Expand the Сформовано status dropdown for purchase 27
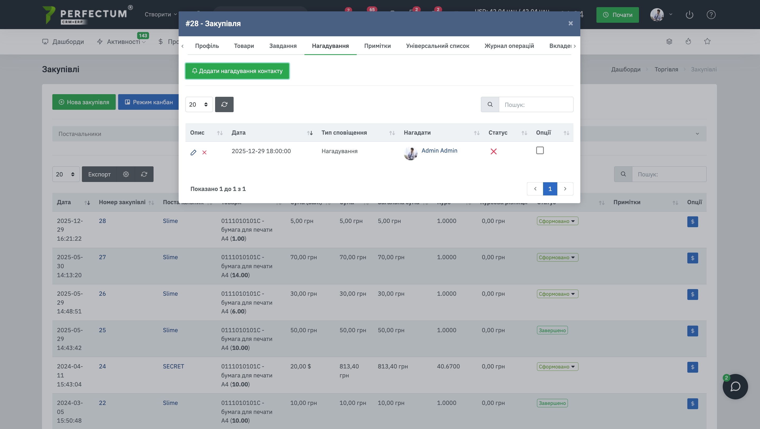 [x=557, y=257]
